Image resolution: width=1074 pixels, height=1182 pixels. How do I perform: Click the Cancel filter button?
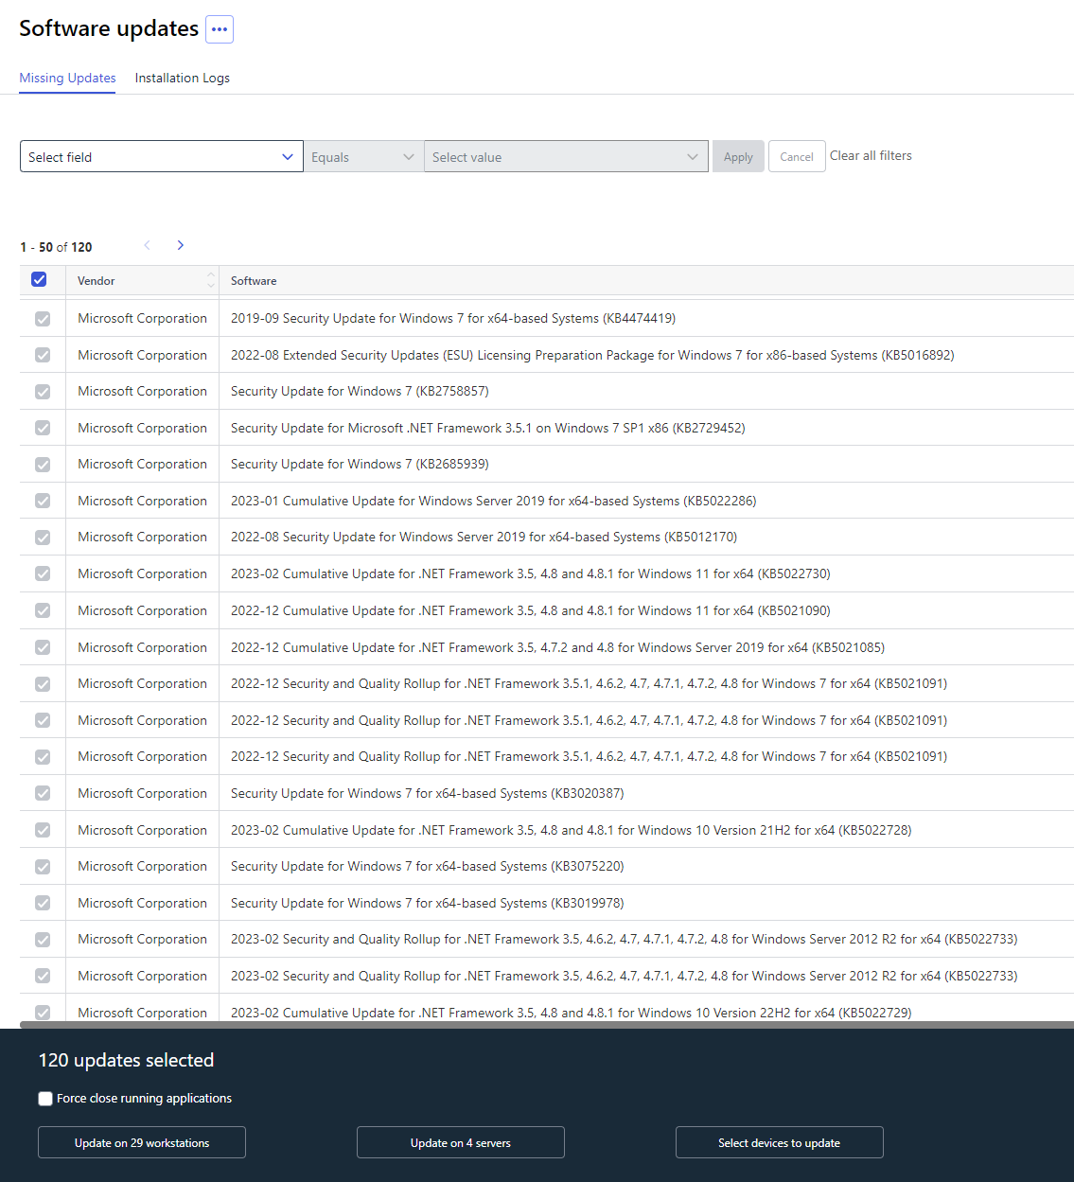click(x=797, y=157)
